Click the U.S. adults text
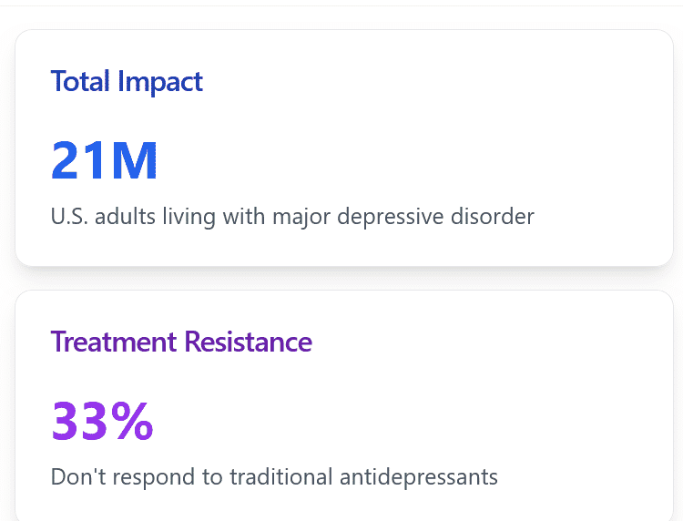This screenshot has width=683, height=521. point(103,216)
